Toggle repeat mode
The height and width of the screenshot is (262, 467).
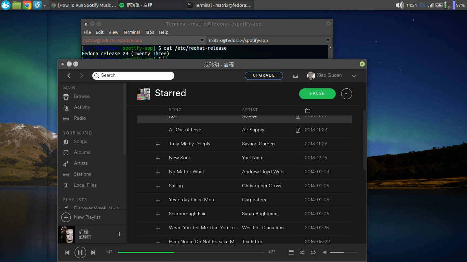point(313,252)
